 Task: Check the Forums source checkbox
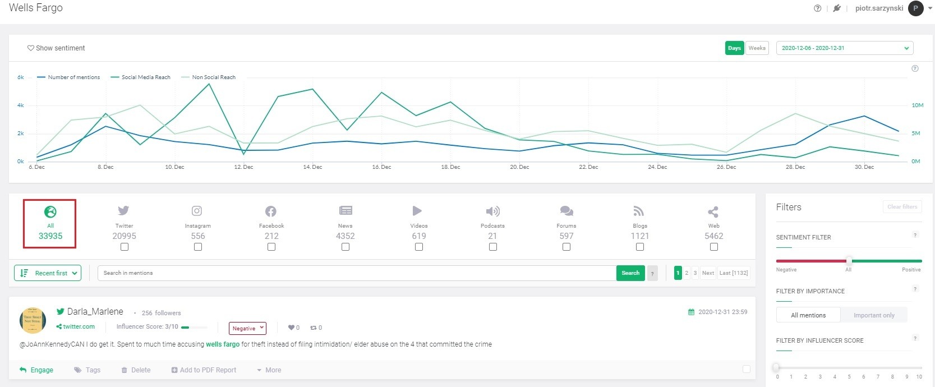566,247
